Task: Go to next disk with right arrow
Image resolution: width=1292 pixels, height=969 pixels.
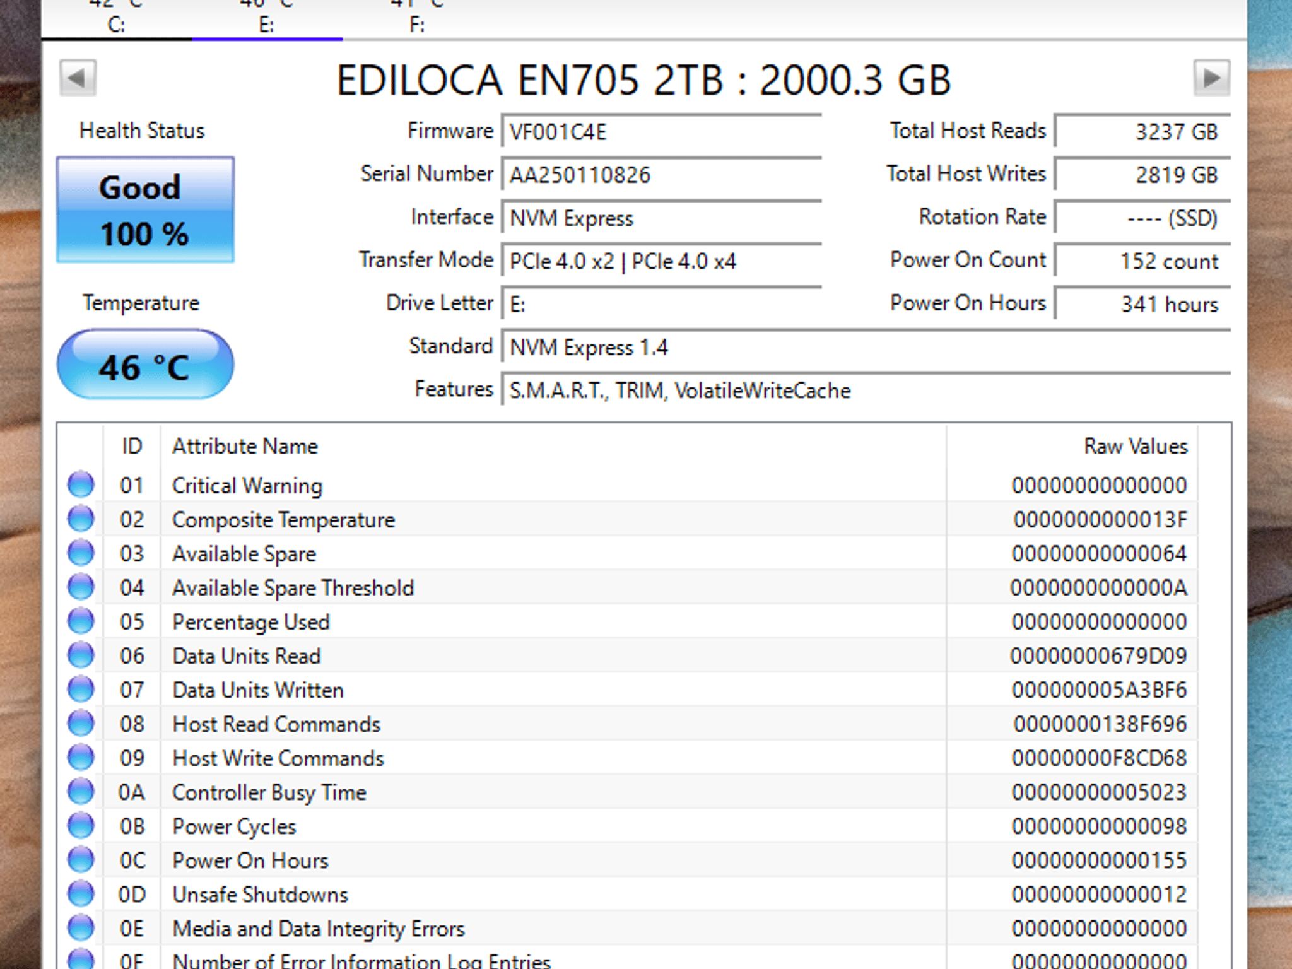Action: (x=1212, y=78)
